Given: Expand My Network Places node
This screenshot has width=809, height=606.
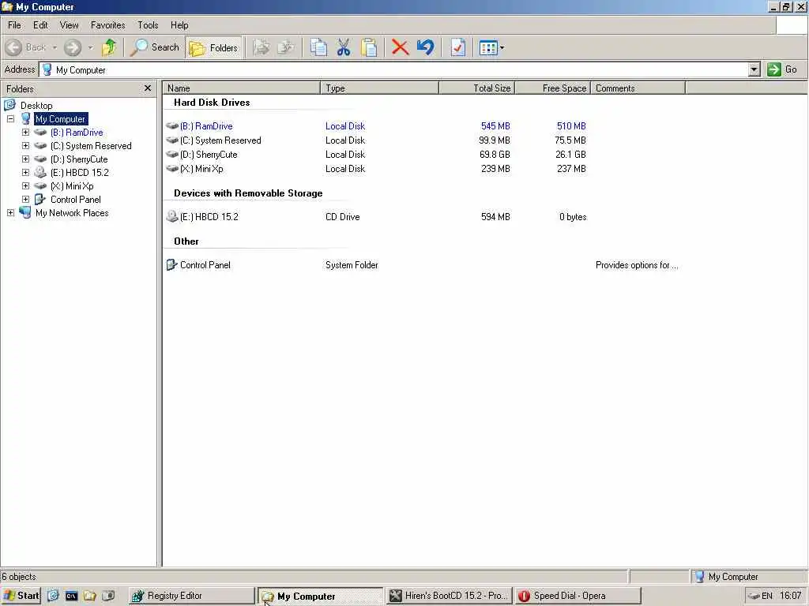Looking at the screenshot, I should click(x=10, y=213).
